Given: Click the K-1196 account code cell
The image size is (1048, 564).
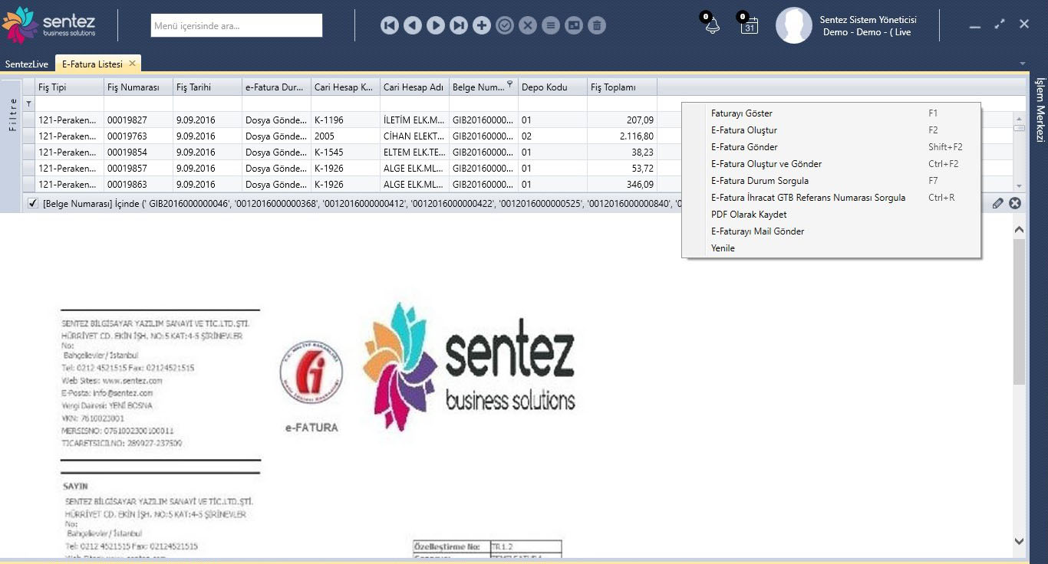Looking at the screenshot, I should click(345, 120).
